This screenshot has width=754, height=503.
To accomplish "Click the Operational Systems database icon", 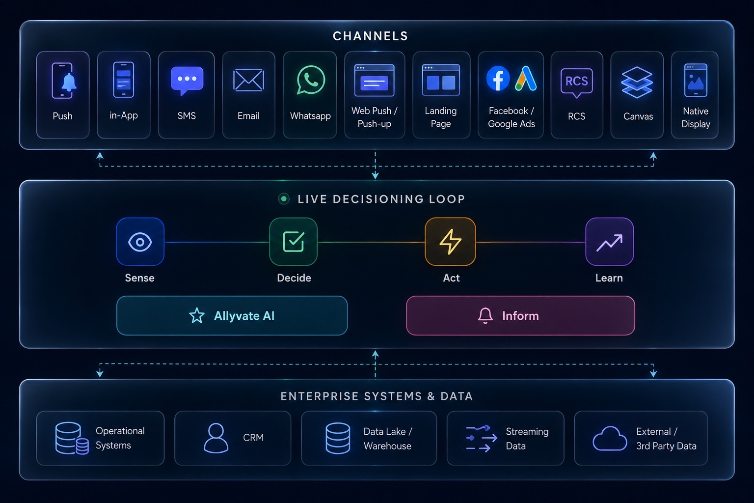I will [72, 438].
